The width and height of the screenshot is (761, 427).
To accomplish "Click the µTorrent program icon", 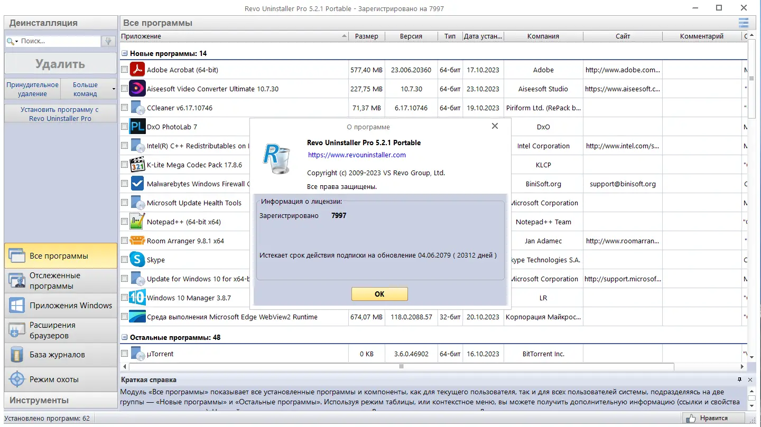I will [137, 354].
